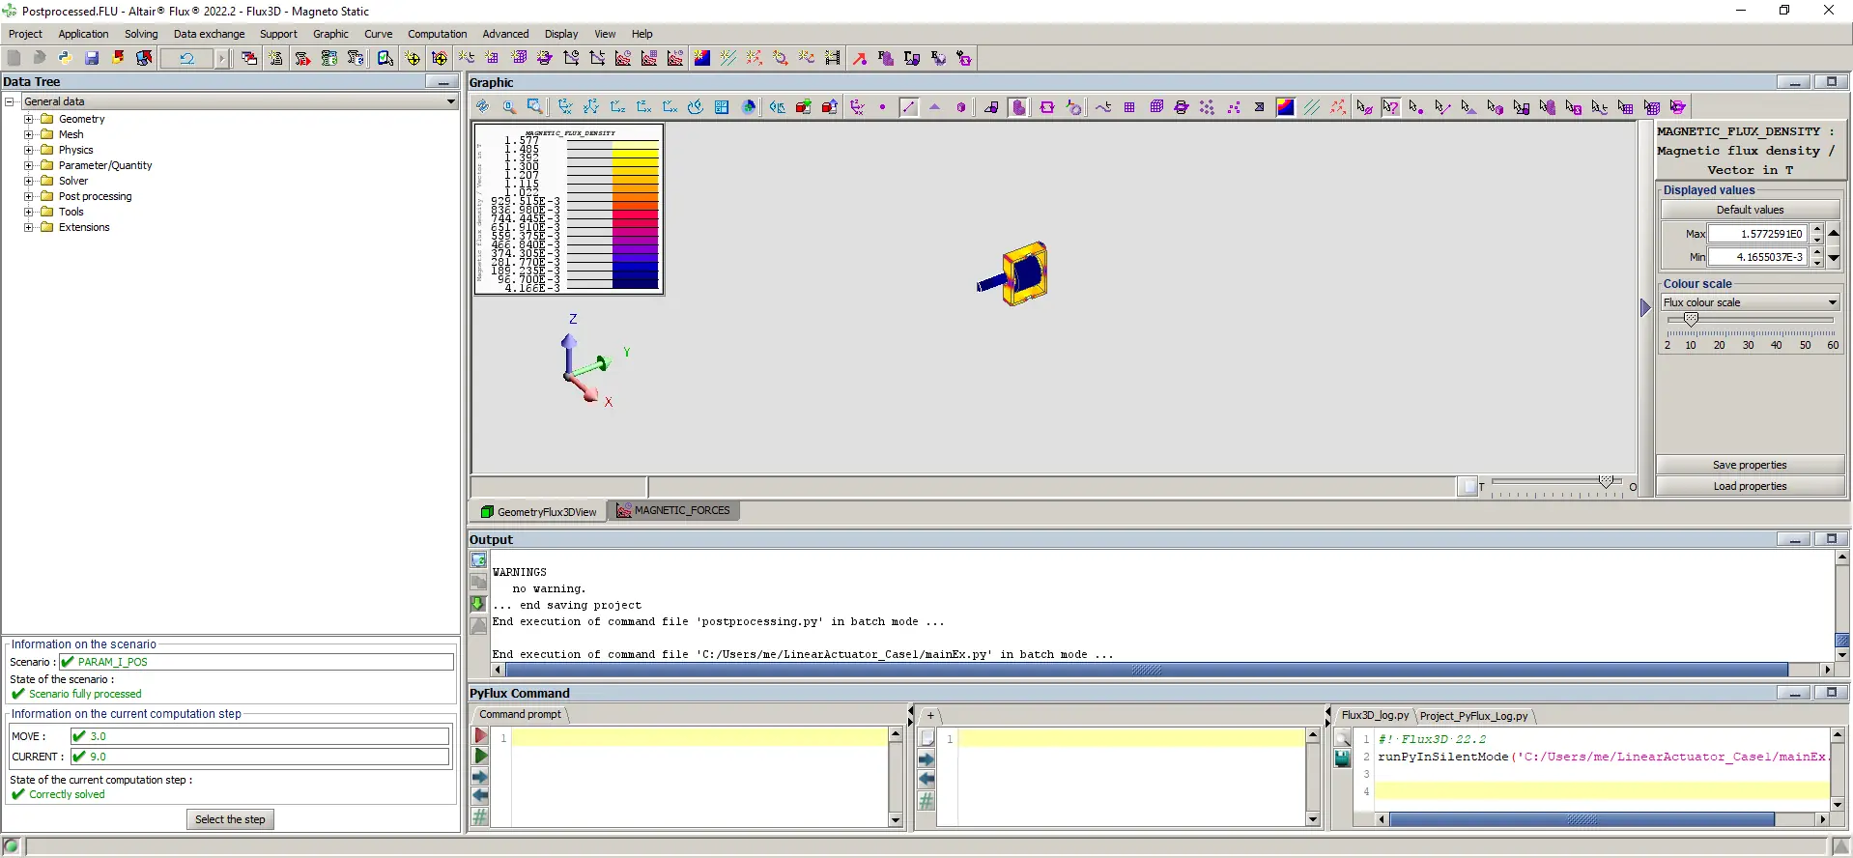
Task: Click the Select the step button
Action: (x=230, y=819)
